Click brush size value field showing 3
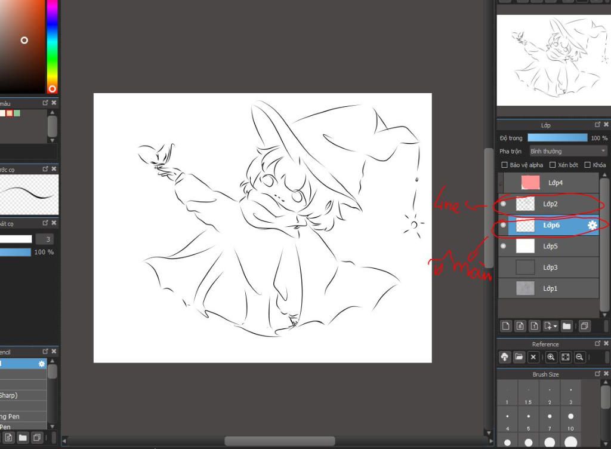 coord(44,239)
